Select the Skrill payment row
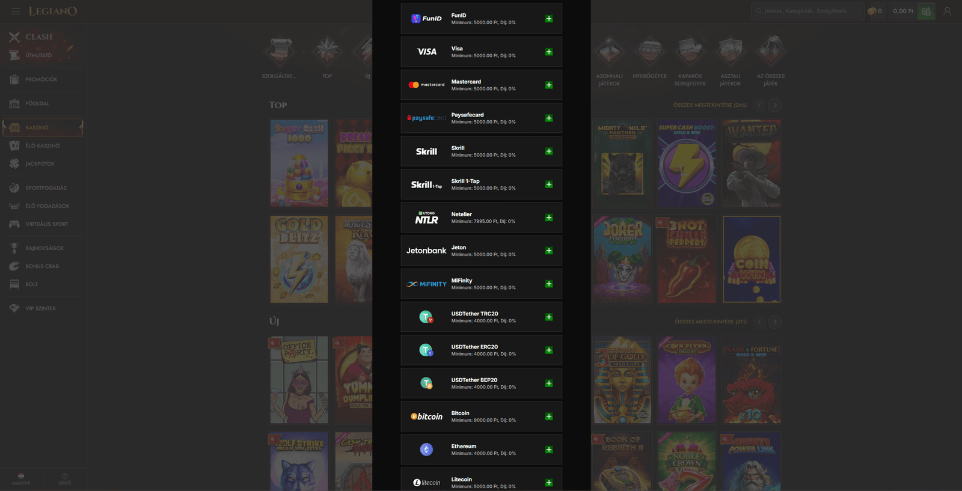The width and height of the screenshot is (962, 491). coord(482,151)
